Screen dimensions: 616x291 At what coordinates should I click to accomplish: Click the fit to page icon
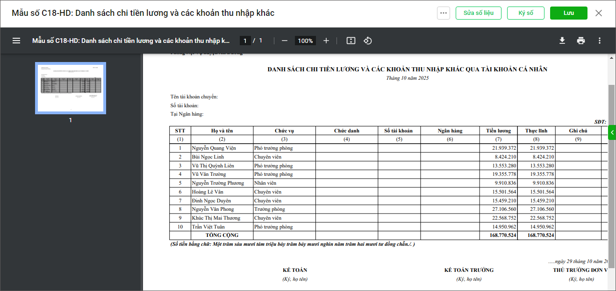pyautogui.click(x=351, y=41)
